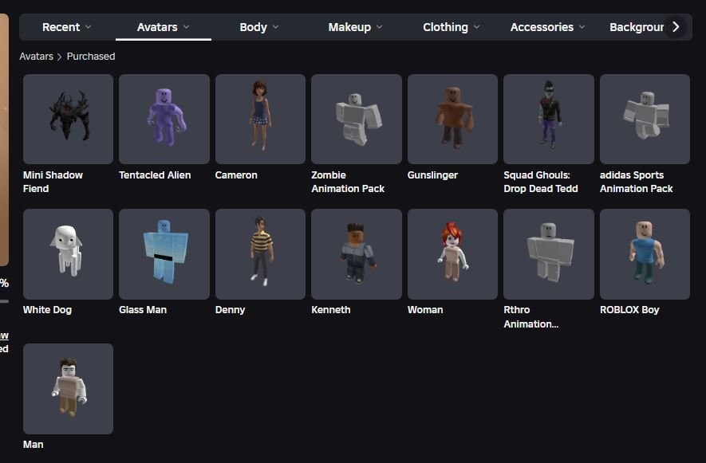Screen dimensions: 706x463
Task: Click the 'Tentacled Alien' item name
Action: click(155, 175)
